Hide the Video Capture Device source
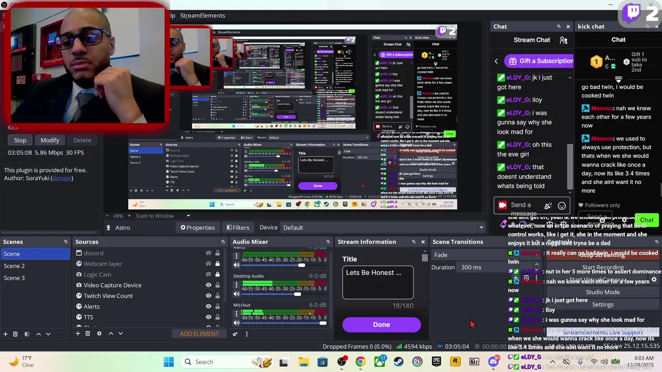This screenshot has width=662, height=372. 208,285
